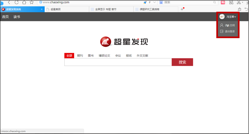This screenshot has height=134, width=249.
Task: Select the 图书 search category
Action: pos(91,56)
